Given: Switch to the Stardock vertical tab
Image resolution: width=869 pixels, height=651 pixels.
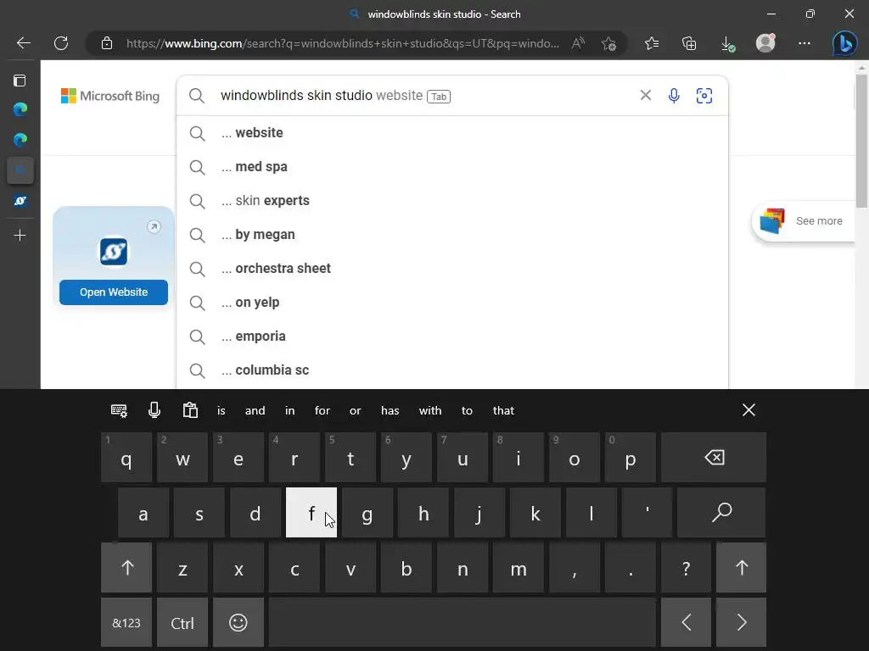Looking at the screenshot, I should pos(20,200).
